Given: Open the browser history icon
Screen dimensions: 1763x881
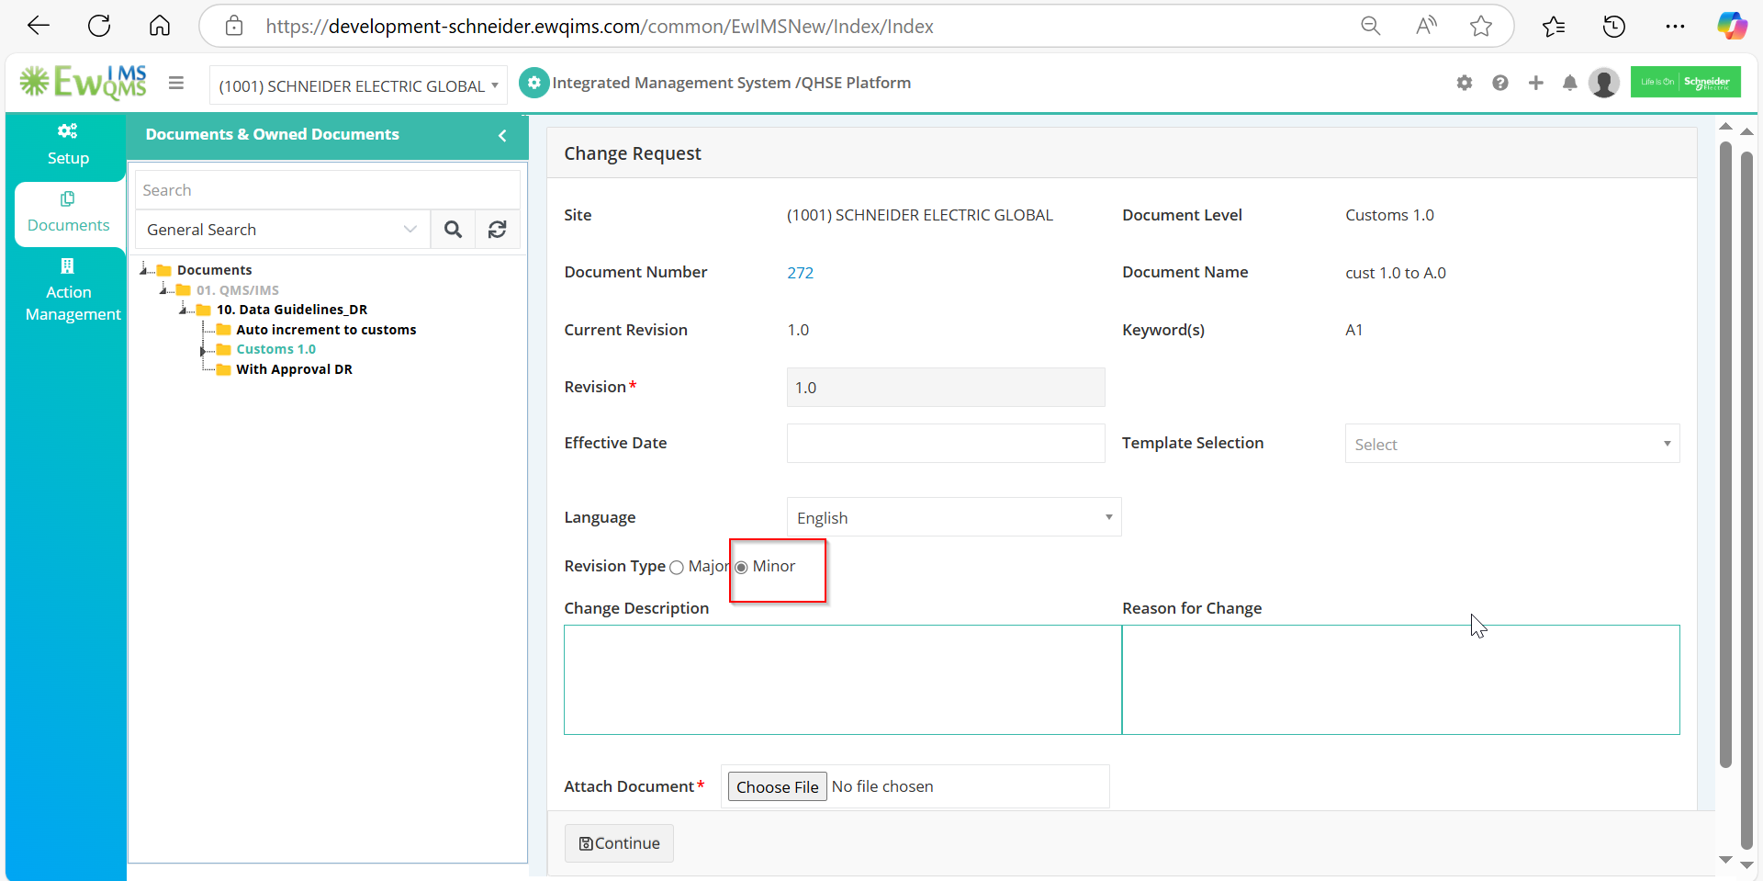Looking at the screenshot, I should pyautogui.click(x=1614, y=26).
